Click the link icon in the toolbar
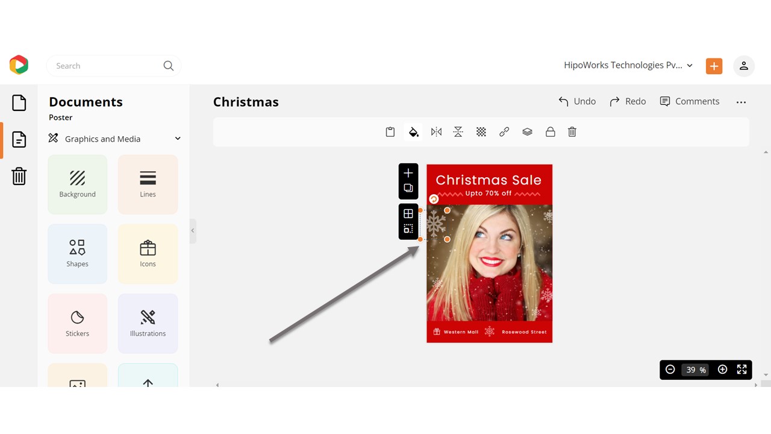 504,131
